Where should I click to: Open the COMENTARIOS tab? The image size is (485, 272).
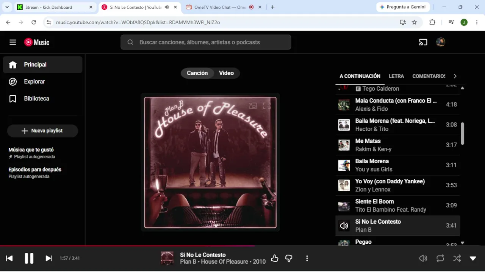tap(429, 76)
